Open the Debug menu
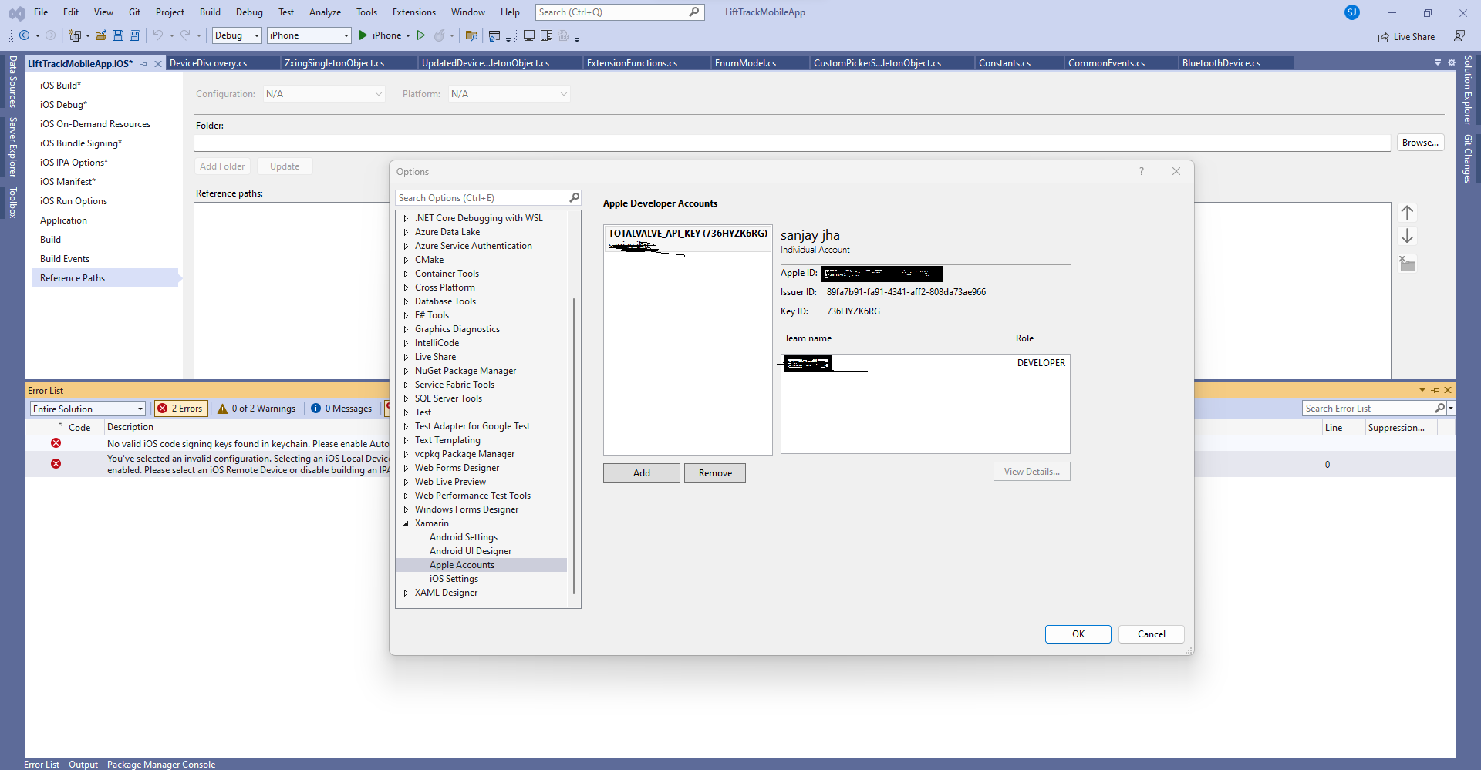Viewport: 1481px width, 770px height. click(248, 12)
